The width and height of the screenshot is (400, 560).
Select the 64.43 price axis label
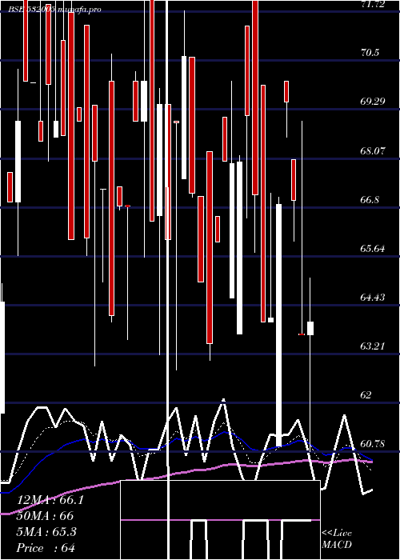373,297
